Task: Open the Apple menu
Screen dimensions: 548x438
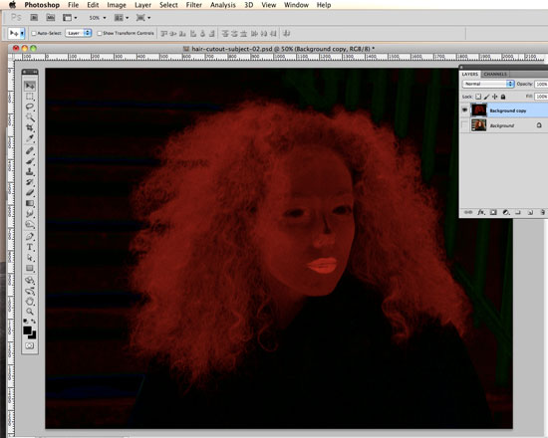Action: tap(12, 5)
